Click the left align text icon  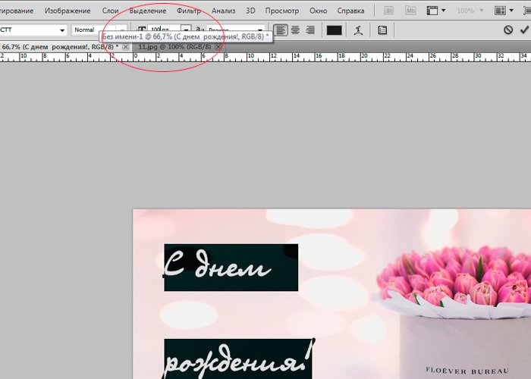click(x=281, y=30)
